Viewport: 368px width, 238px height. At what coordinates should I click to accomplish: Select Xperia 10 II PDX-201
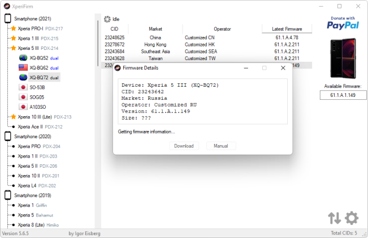click(38, 176)
